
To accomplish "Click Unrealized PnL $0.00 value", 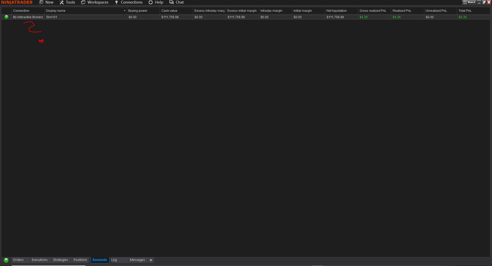I will pyautogui.click(x=430, y=17).
